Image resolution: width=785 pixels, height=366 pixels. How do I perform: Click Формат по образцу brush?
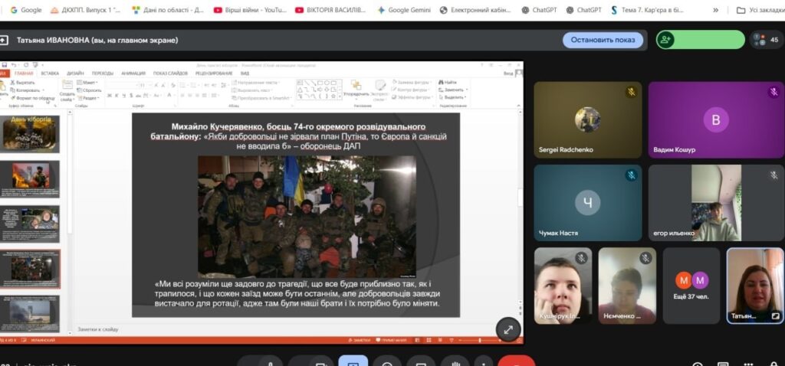pos(34,98)
